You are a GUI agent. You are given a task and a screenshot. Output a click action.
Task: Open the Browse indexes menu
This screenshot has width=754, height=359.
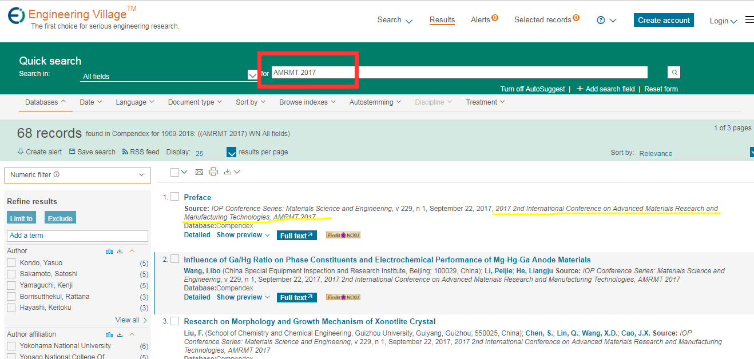(x=308, y=102)
